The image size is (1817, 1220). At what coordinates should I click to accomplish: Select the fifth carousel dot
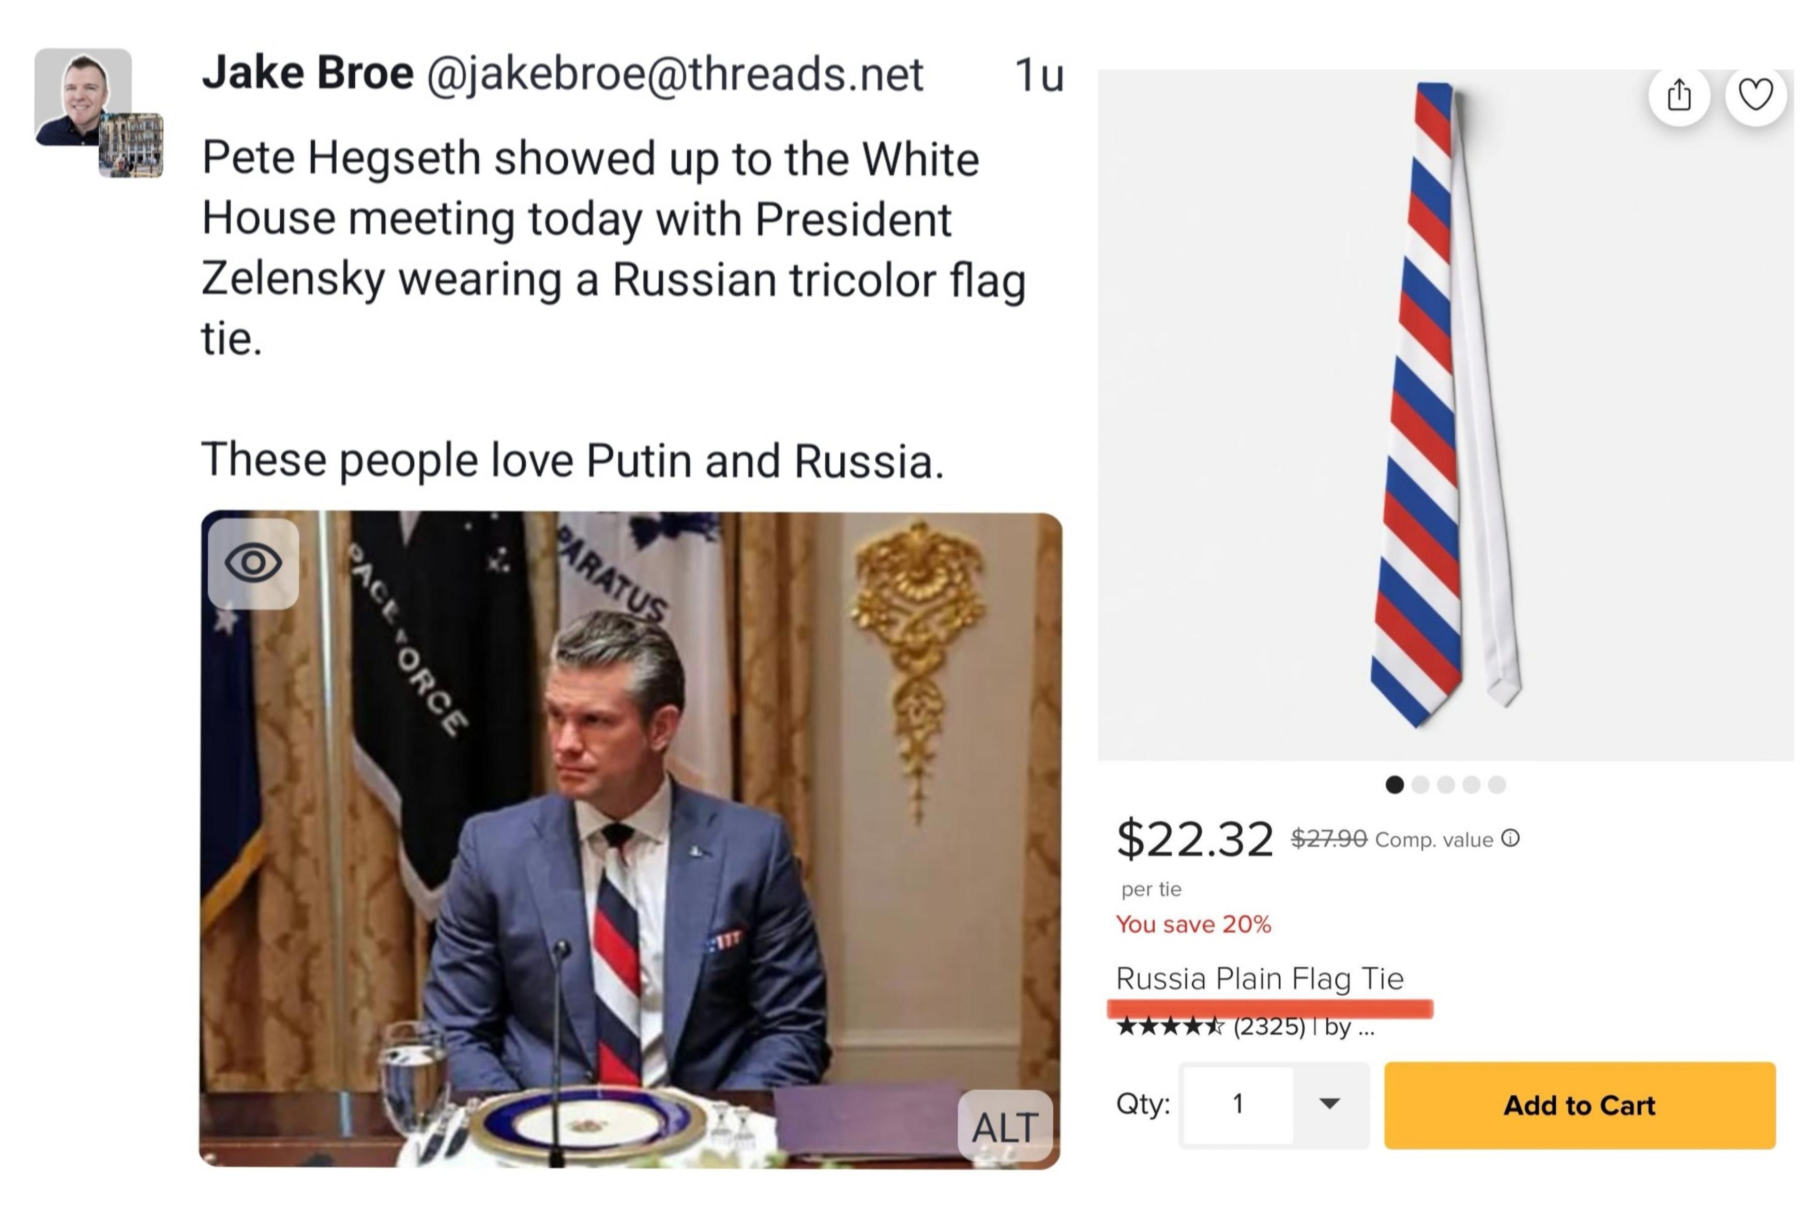pos(1497,784)
